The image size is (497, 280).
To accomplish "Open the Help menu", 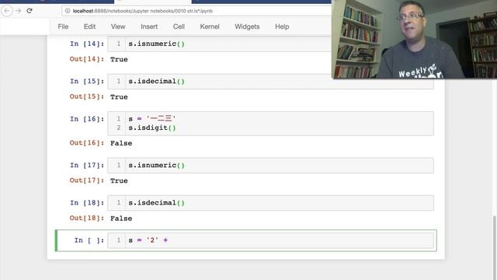I will [x=282, y=26].
